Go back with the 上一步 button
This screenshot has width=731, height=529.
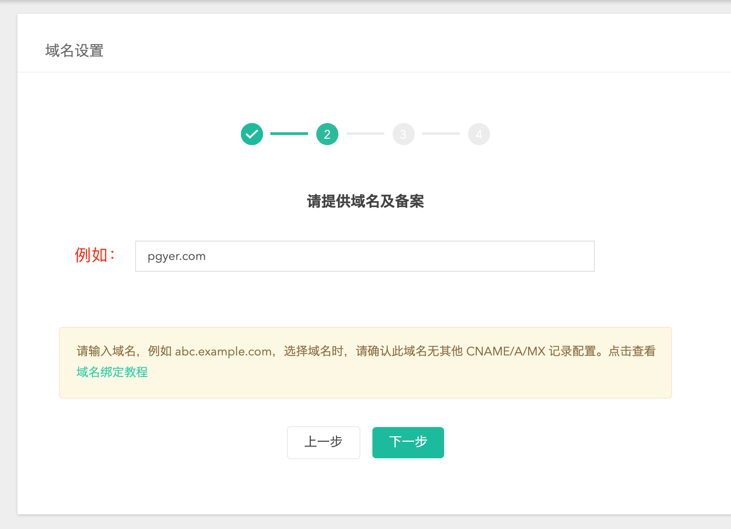coord(324,443)
